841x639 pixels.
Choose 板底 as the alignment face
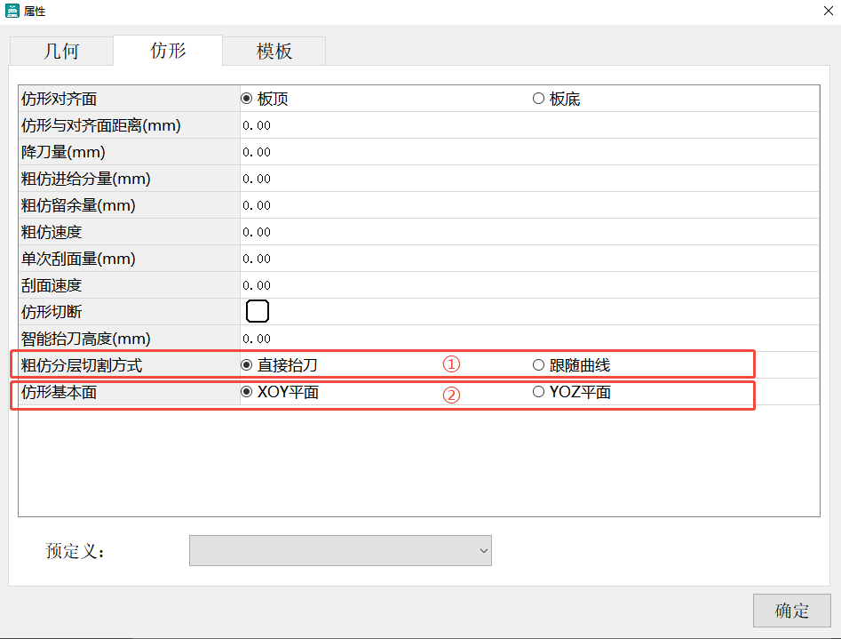pos(538,99)
